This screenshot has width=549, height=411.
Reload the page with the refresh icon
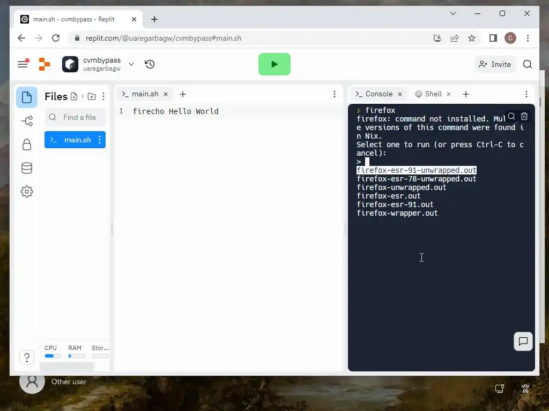[x=56, y=38]
